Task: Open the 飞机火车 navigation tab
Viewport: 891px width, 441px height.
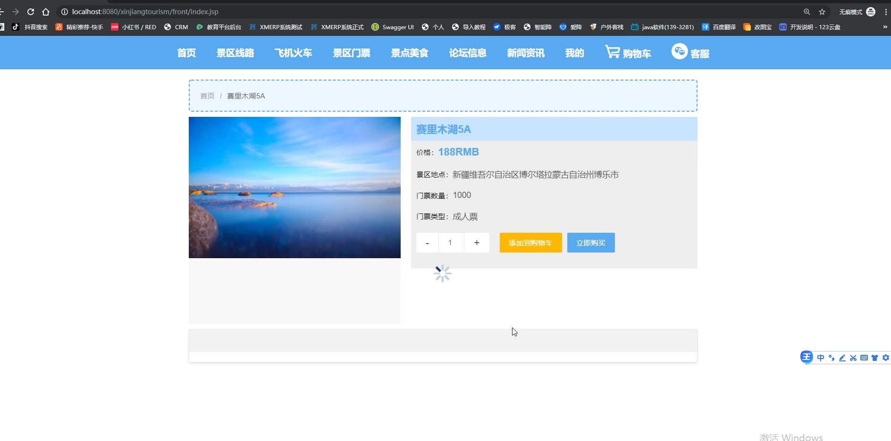Action: pos(294,53)
